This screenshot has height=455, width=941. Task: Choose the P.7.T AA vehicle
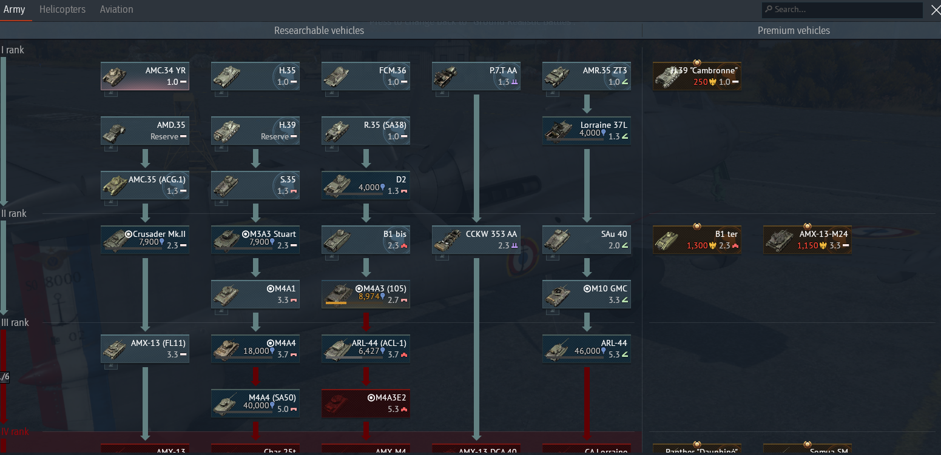[x=476, y=76]
